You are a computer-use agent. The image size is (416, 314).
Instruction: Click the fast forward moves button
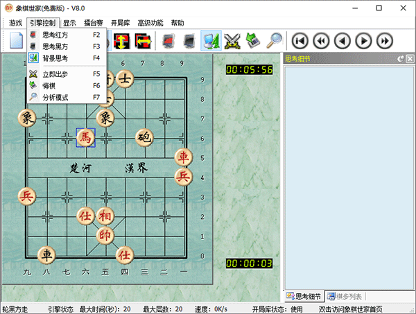click(x=385, y=41)
